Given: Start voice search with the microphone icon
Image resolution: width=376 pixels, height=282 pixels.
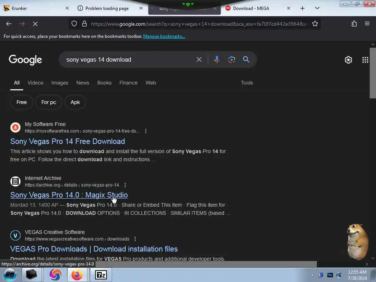Looking at the screenshot, I should (x=217, y=59).
